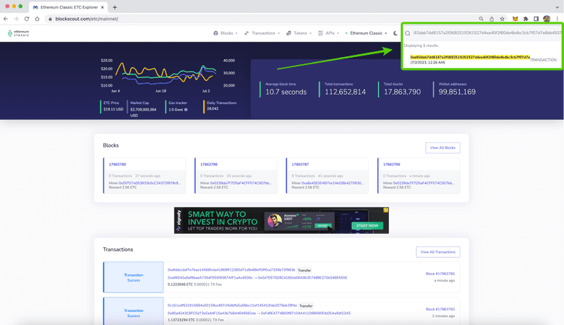Toggle dark mode with the moon icon
Viewport: 564px width, 325px height.
click(396, 33)
